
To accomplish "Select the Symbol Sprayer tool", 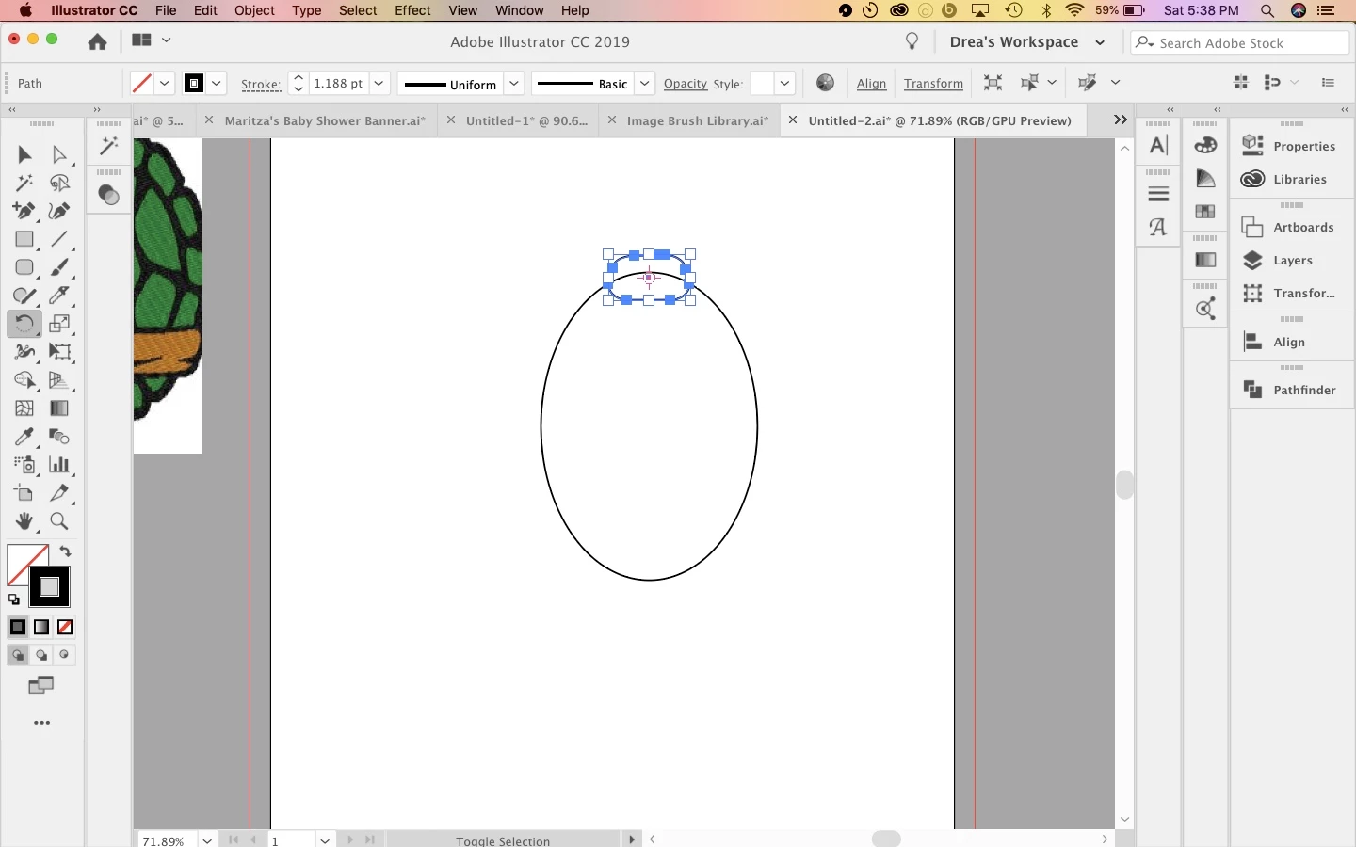I will pos(24,465).
